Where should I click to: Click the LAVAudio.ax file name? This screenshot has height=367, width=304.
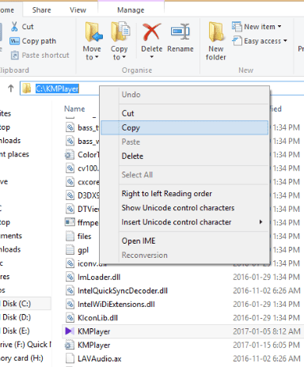(x=100, y=359)
